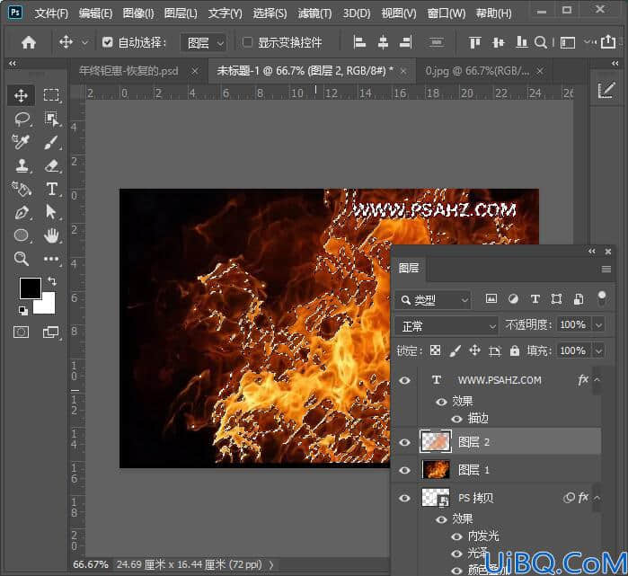Screen dimensions: 628x576
Task: Open the Layers panel flyout menu
Action: (x=606, y=269)
